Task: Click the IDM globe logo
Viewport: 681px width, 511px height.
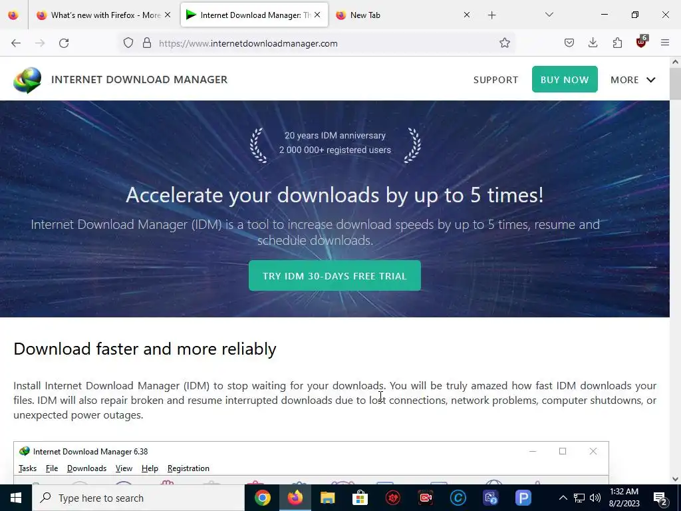Action: [27, 80]
